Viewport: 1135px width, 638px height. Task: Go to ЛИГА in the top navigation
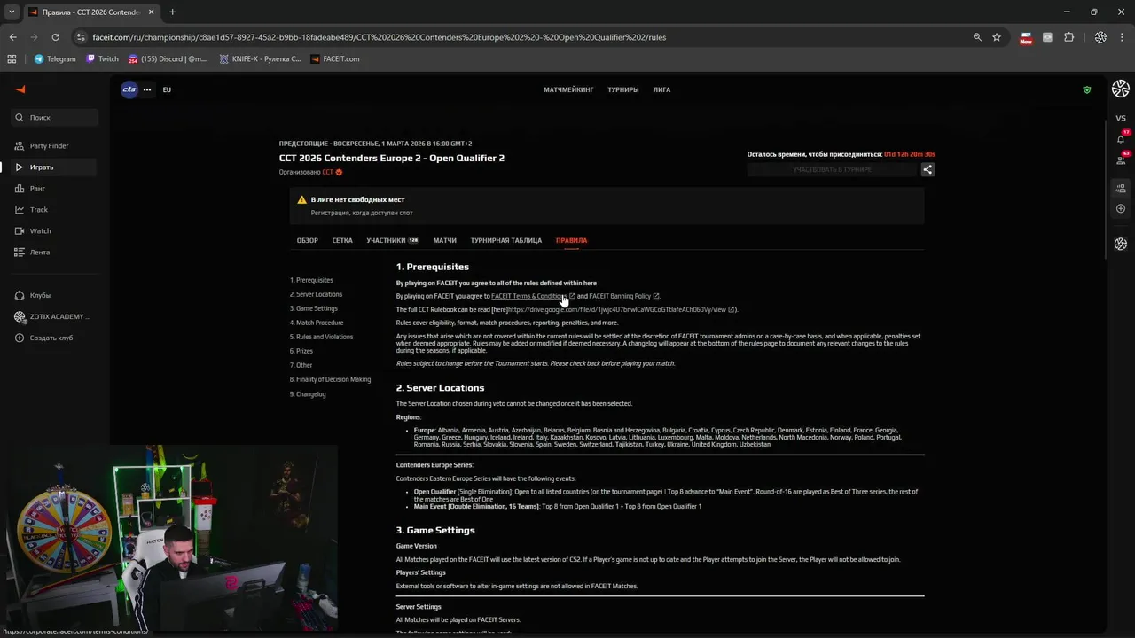tap(661, 89)
